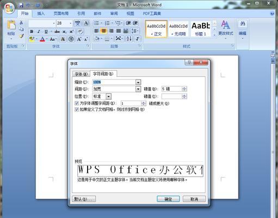Open the position 标准 dropdown in the dialog
278x218 pixels.
108,96
